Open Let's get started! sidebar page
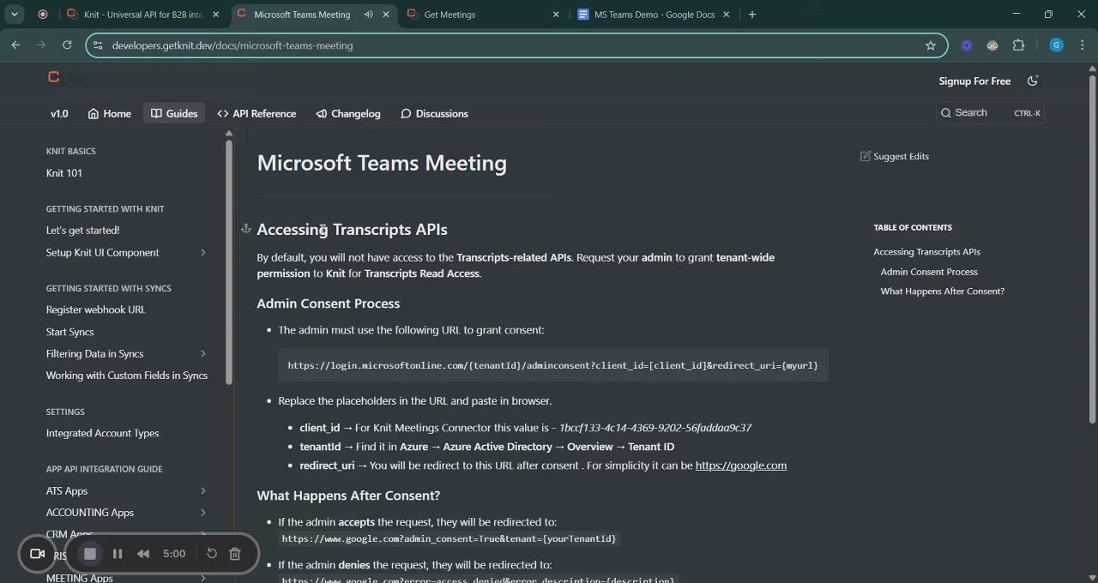This screenshot has width=1098, height=583. coord(83,231)
